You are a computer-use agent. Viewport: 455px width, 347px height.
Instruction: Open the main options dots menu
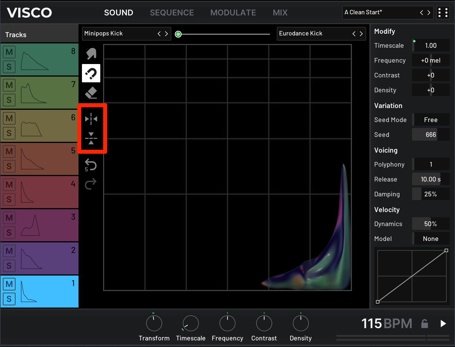(443, 13)
